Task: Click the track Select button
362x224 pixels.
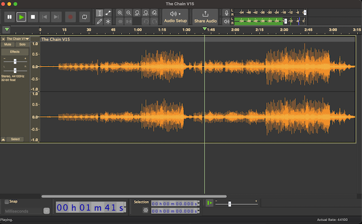Action: [15, 139]
